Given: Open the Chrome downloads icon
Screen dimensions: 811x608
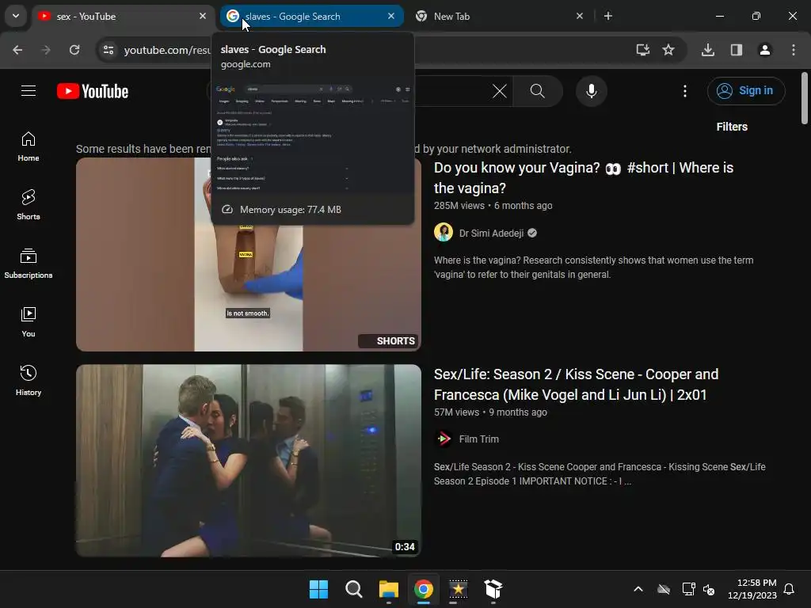Looking at the screenshot, I should [707, 50].
